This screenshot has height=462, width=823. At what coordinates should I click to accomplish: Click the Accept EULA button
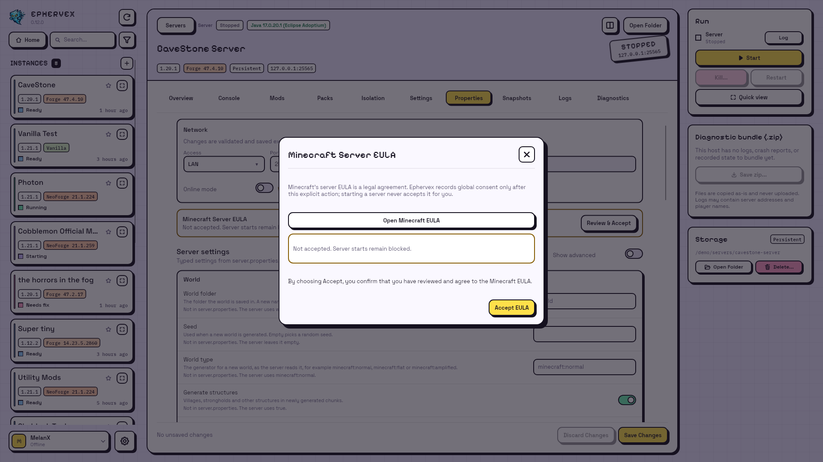click(512, 308)
